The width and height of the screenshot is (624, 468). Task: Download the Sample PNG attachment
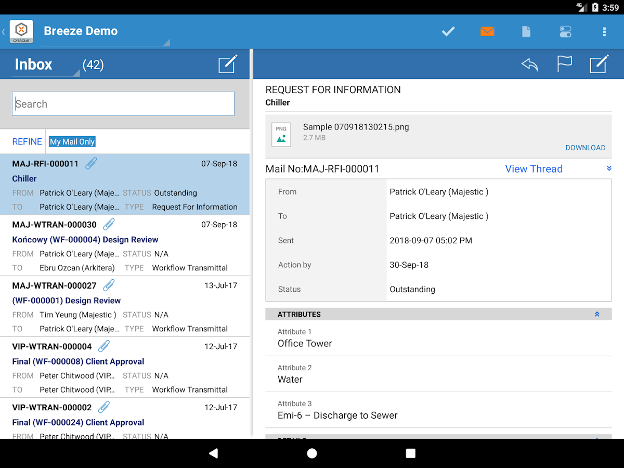(x=585, y=148)
